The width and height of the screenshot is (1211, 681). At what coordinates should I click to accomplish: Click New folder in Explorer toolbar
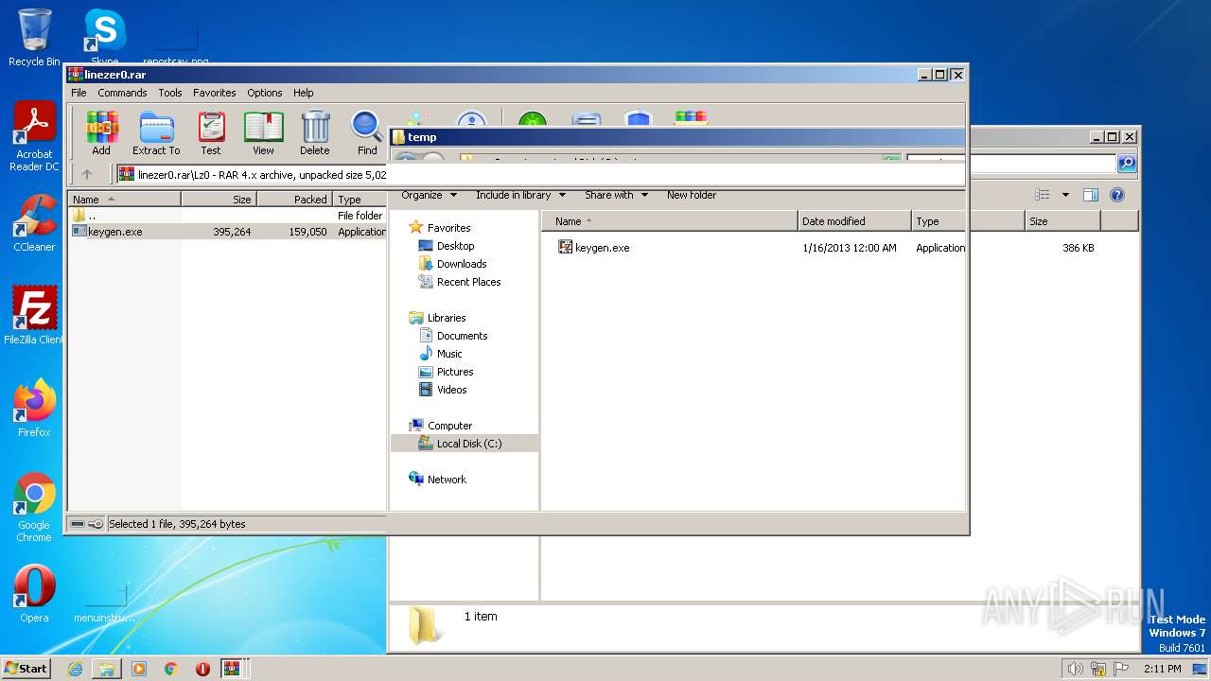(x=692, y=195)
